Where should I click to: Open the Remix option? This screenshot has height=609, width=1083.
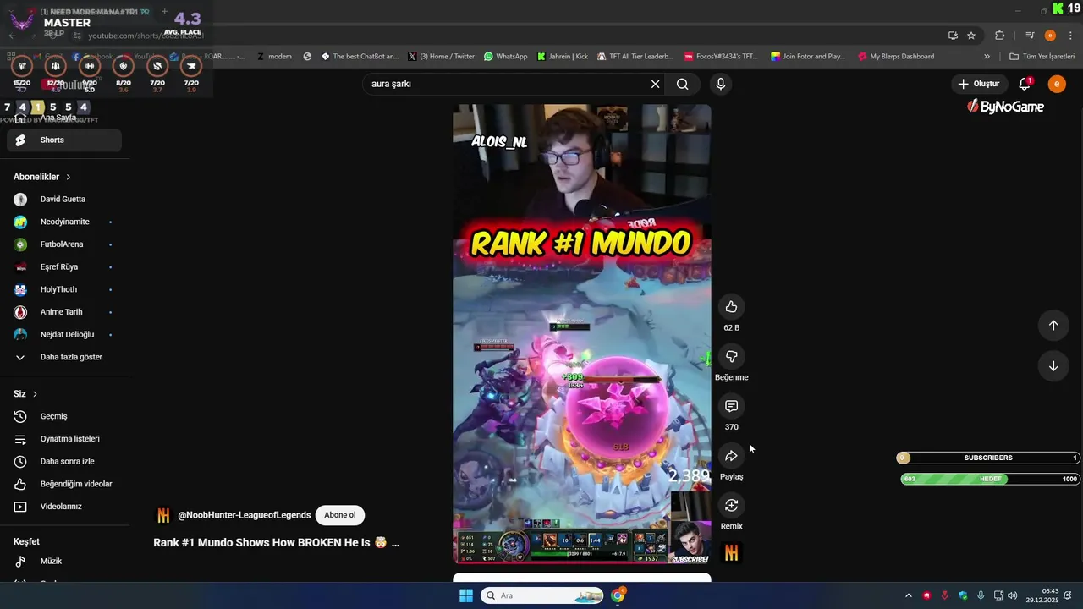(731, 505)
